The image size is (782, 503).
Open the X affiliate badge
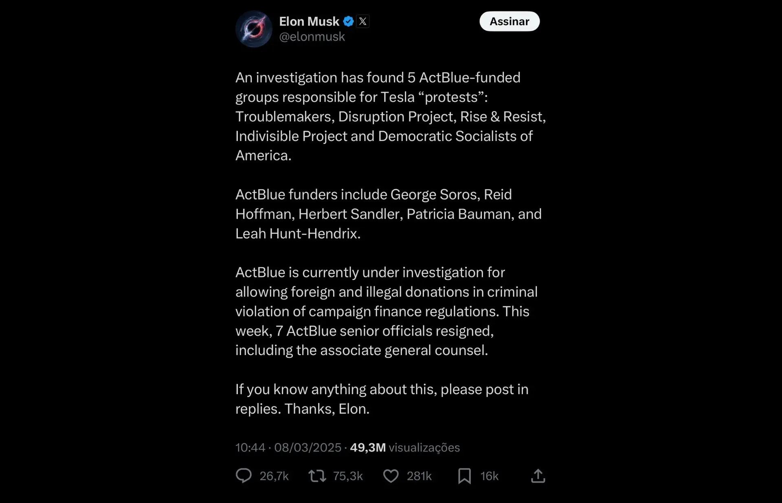[362, 21]
